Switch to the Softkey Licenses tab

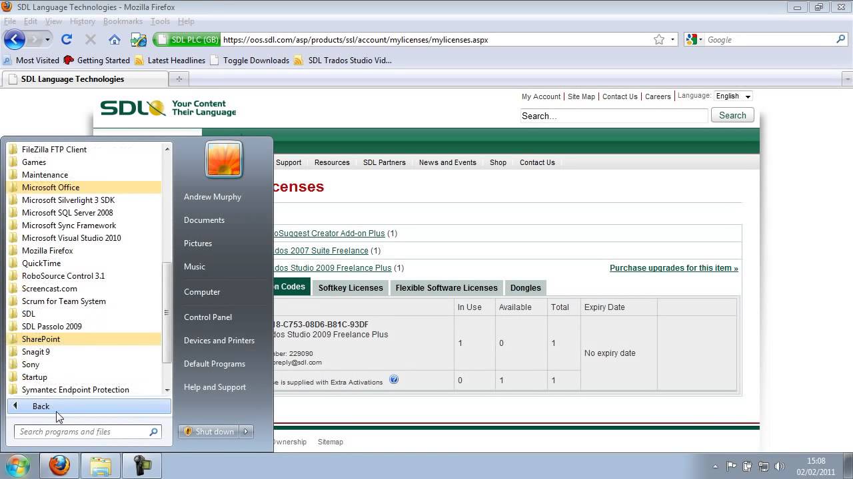pos(351,288)
